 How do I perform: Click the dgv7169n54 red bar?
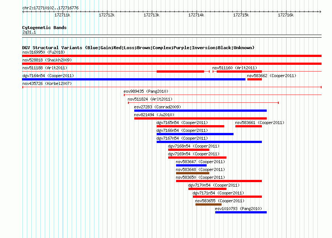pos(197,158)
